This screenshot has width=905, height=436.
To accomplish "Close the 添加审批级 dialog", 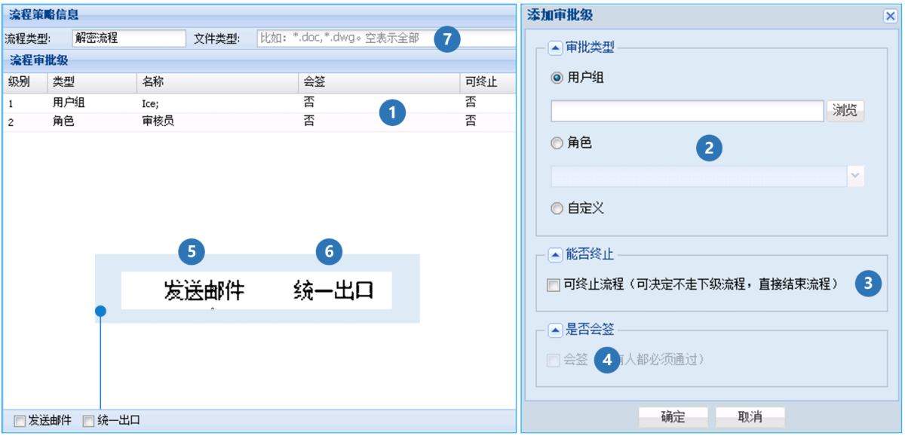I will 889,15.
